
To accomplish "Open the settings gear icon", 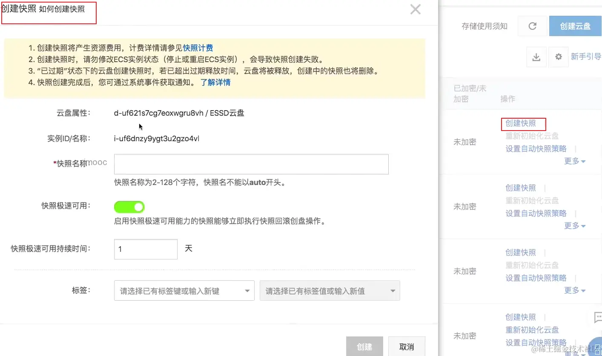I will (x=559, y=57).
